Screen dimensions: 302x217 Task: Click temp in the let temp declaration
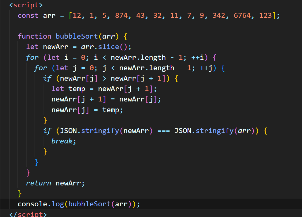(x=77, y=89)
